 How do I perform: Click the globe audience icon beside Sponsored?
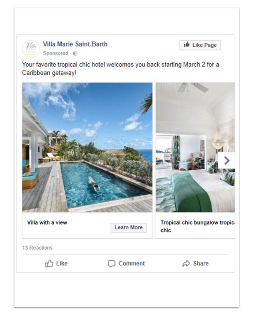pos(75,54)
